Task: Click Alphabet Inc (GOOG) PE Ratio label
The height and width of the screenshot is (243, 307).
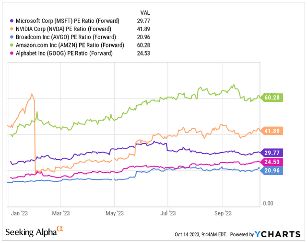Action: [x=64, y=54]
